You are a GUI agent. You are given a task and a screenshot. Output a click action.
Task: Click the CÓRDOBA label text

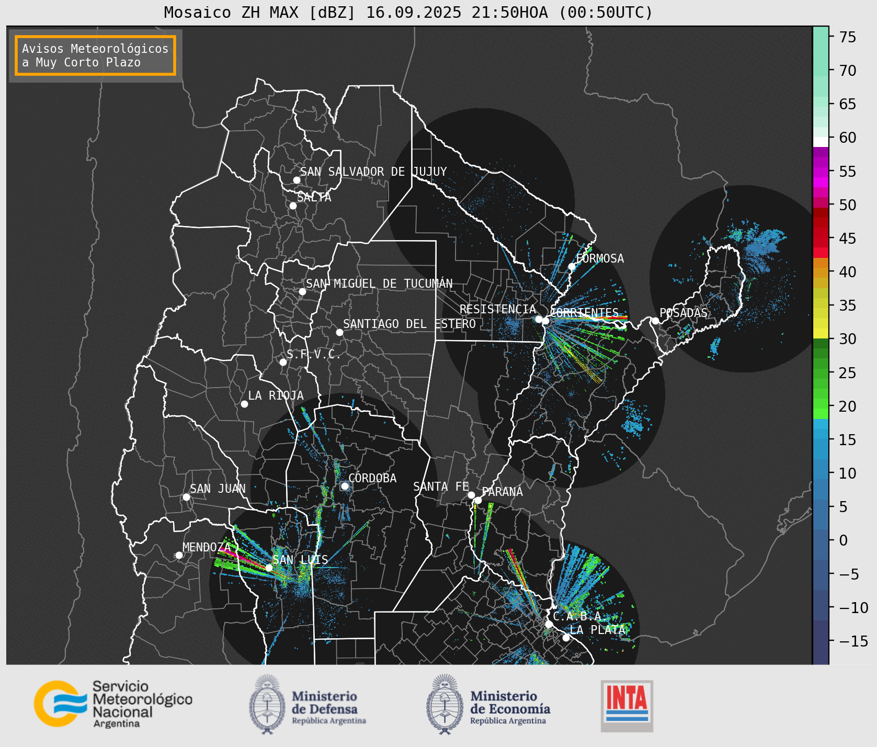pyautogui.click(x=372, y=478)
